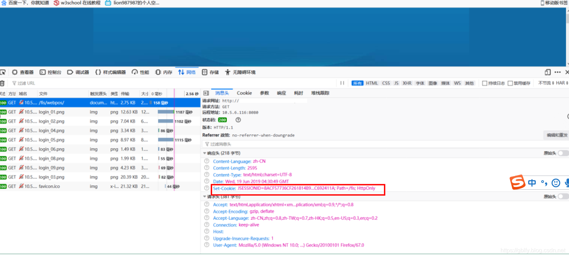Switch to the Console (控制台) tab
The width and height of the screenshot is (569, 257).
50,72
